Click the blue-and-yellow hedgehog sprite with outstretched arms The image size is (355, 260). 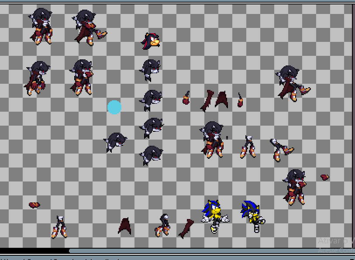click(215, 216)
